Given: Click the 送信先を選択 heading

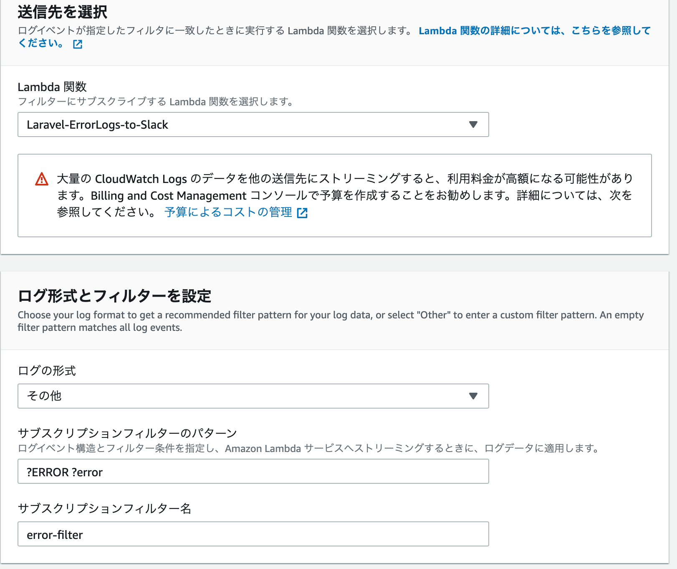Looking at the screenshot, I should [x=63, y=12].
